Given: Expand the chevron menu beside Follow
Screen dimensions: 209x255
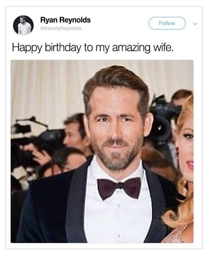Looking at the screenshot, I should 195,23.
